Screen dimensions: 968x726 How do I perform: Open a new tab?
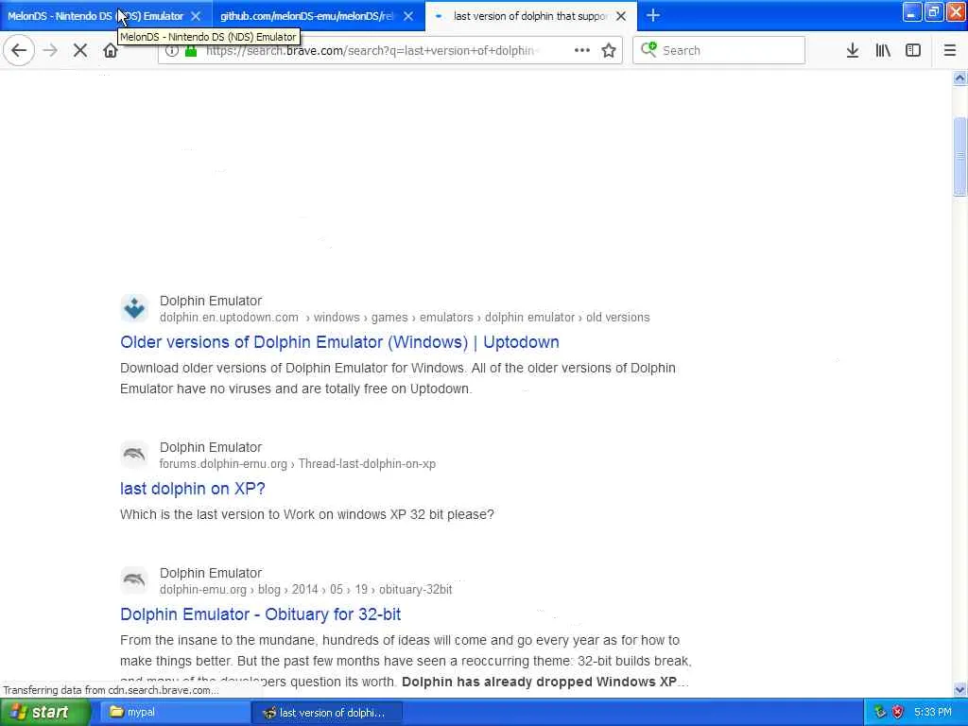[653, 15]
